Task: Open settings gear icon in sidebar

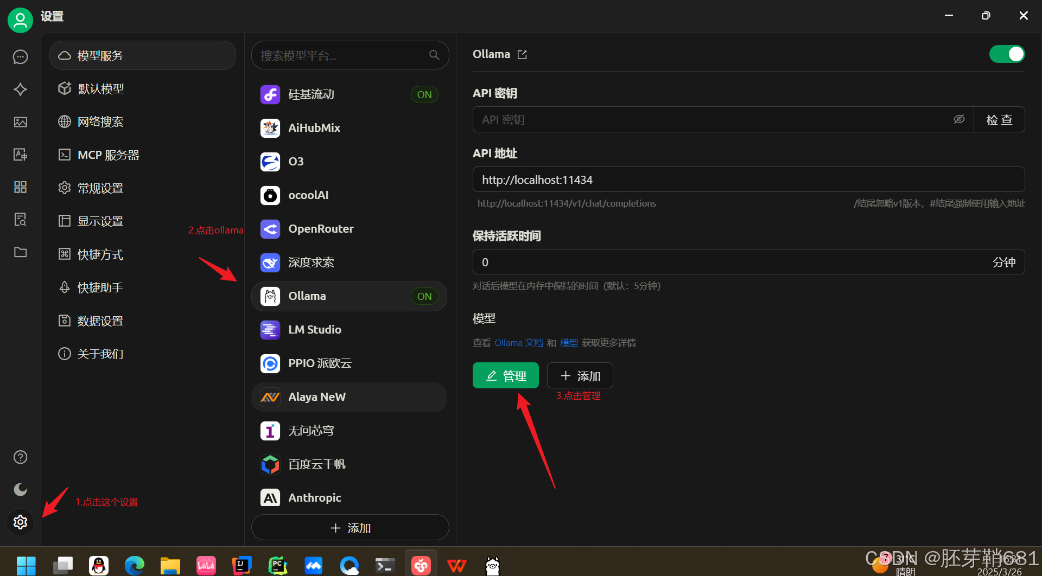Action: (x=20, y=522)
